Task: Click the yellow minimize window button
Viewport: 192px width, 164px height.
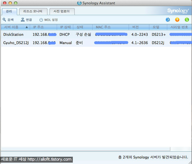Action: coord(10,3)
